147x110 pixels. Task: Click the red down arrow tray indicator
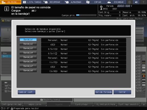(x=144, y=76)
